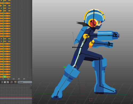Screen dimensions: 133x104
Task: Expand the graph editor plus region toggle
Action: coord(31,88)
